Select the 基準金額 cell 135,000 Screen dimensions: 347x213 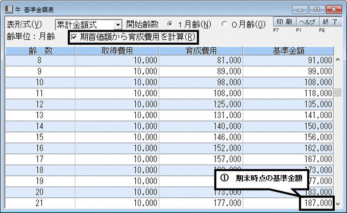[x=288, y=104]
